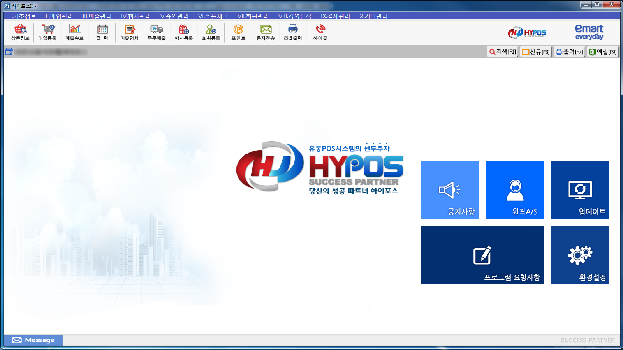Screen dimensions: 623x350
Task: Open the Ⅹ.기타관리 menu
Action: pos(373,16)
